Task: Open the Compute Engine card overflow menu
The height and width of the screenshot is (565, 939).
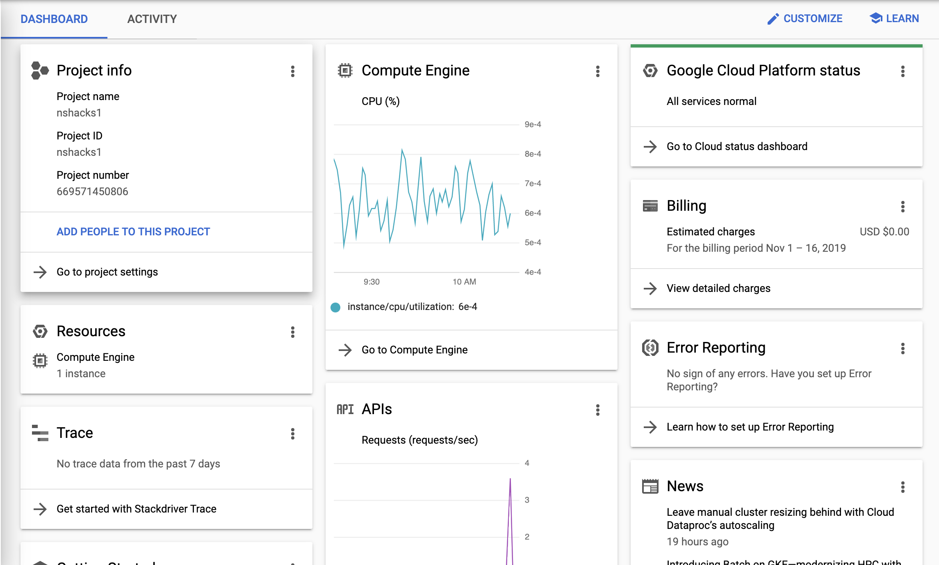Action: pos(598,71)
